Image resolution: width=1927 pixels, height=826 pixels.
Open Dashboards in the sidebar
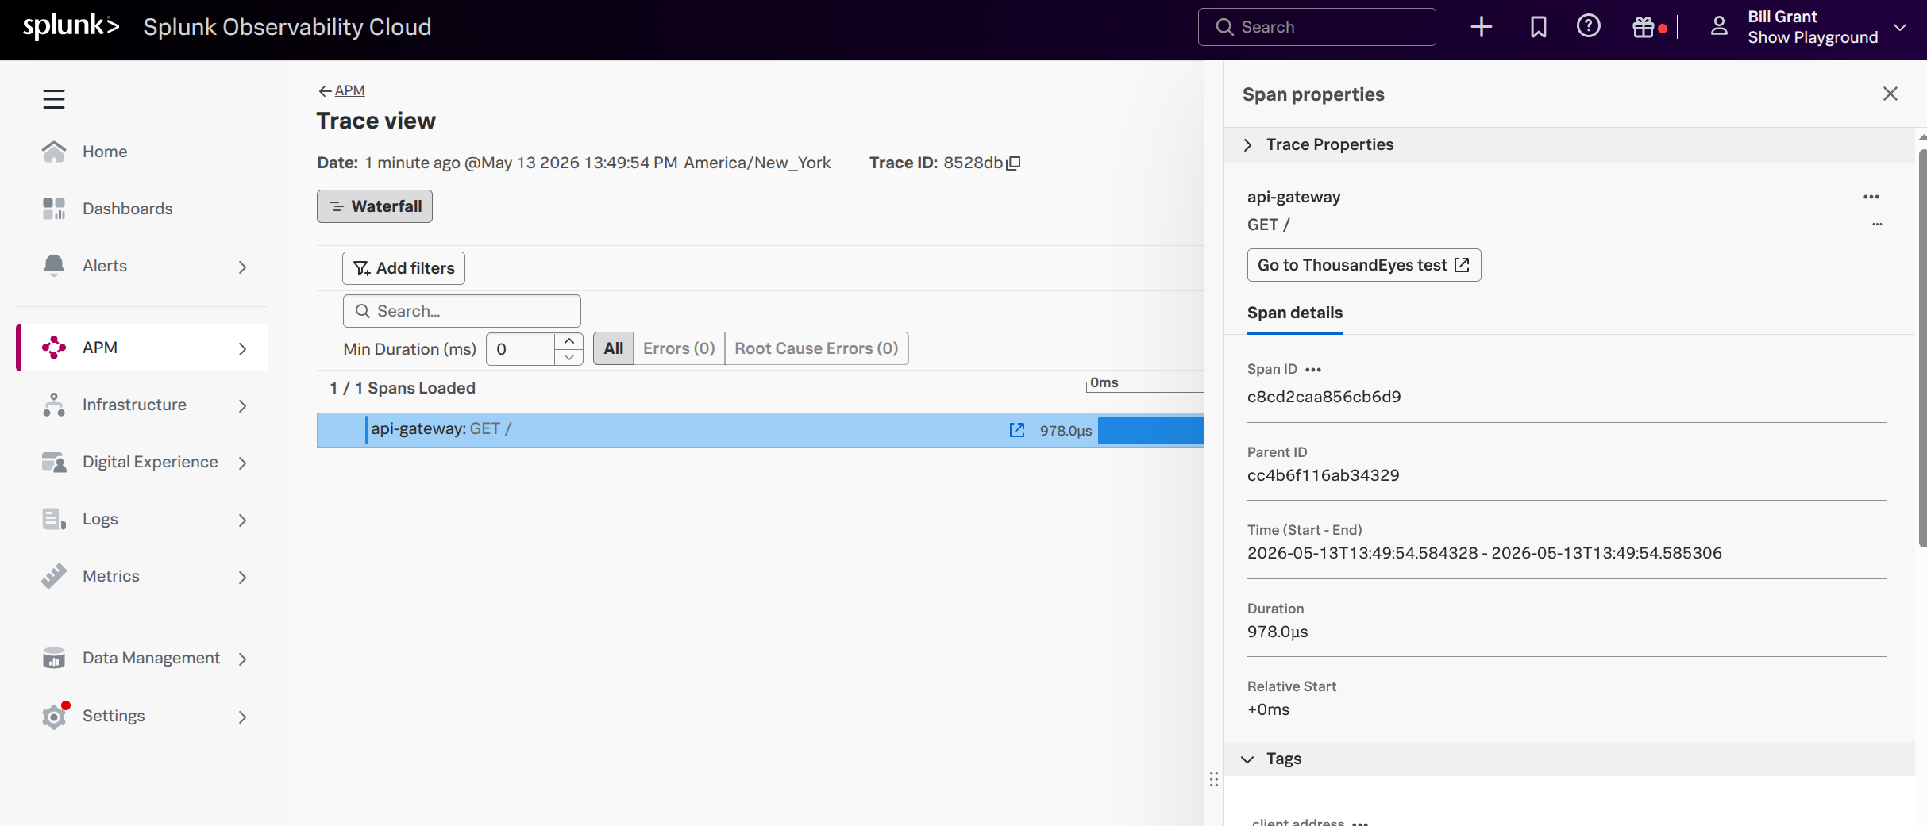[127, 209]
